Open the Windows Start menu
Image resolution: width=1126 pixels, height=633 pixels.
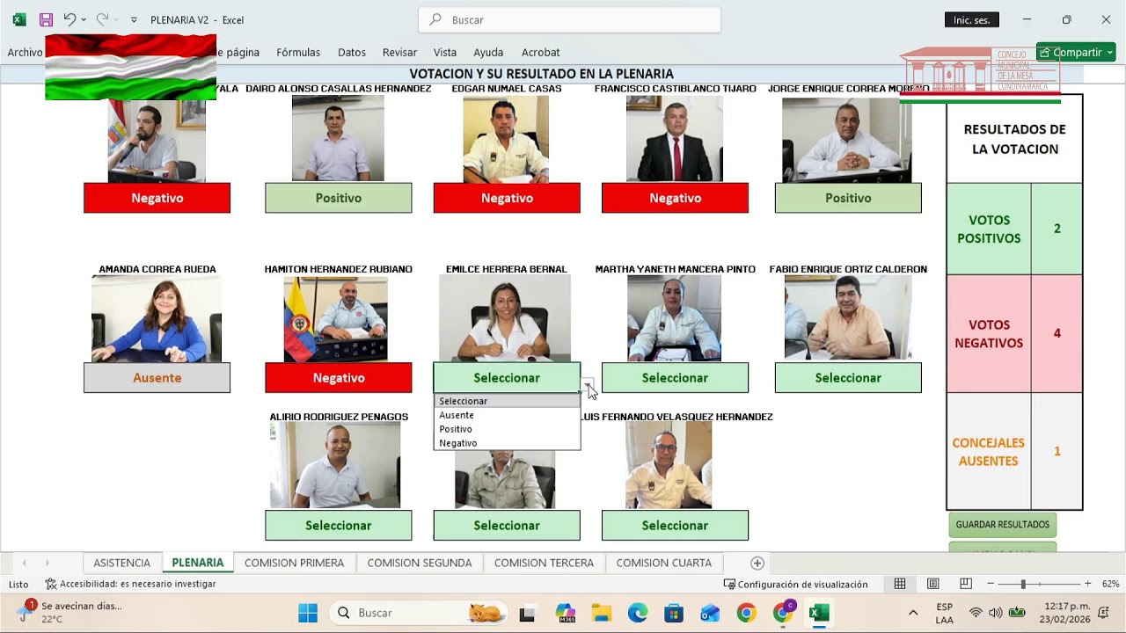(308, 613)
